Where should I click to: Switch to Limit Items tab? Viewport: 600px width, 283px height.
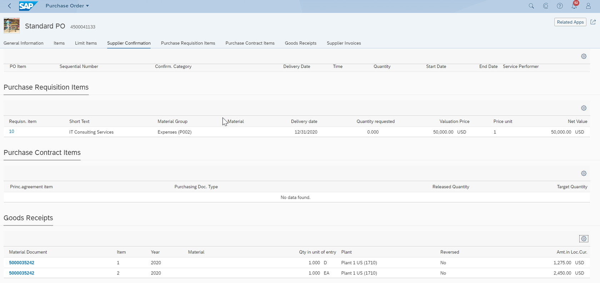[x=86, y=43]
